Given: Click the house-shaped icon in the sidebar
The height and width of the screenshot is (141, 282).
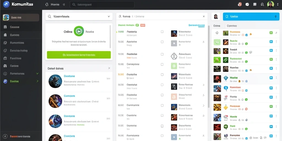Looking at the screenshot, I should (x=5, y=35).
